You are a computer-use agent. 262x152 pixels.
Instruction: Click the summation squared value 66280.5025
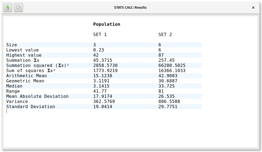point(172,66)
